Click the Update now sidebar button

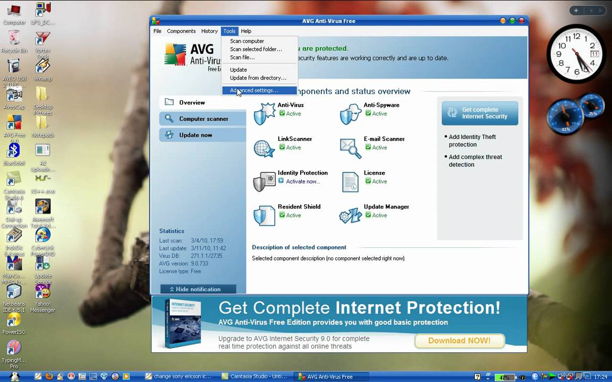click(202, 135)
